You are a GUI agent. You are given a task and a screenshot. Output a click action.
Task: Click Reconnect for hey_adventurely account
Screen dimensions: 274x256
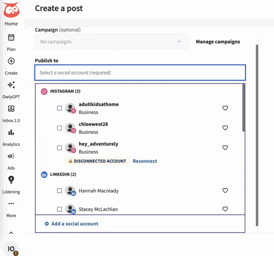click(145, 161)
